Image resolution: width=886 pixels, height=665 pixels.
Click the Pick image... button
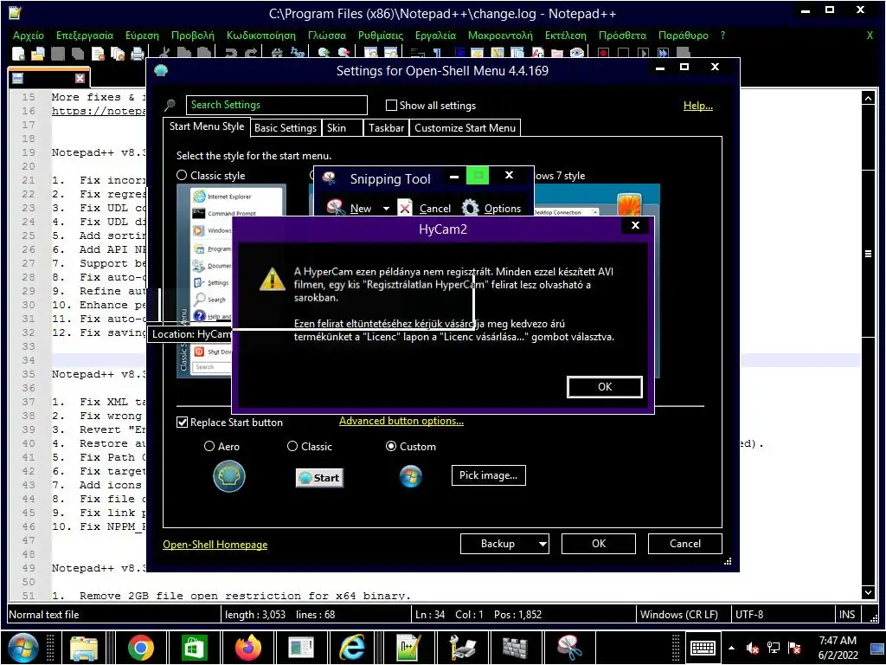pos(488,475)
